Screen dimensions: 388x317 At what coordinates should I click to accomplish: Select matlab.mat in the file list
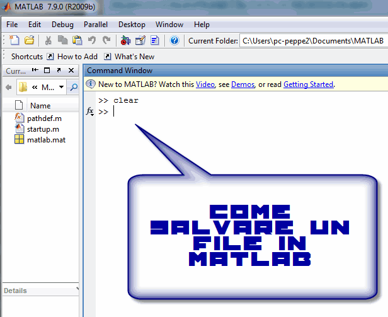(x=46, y=140)
